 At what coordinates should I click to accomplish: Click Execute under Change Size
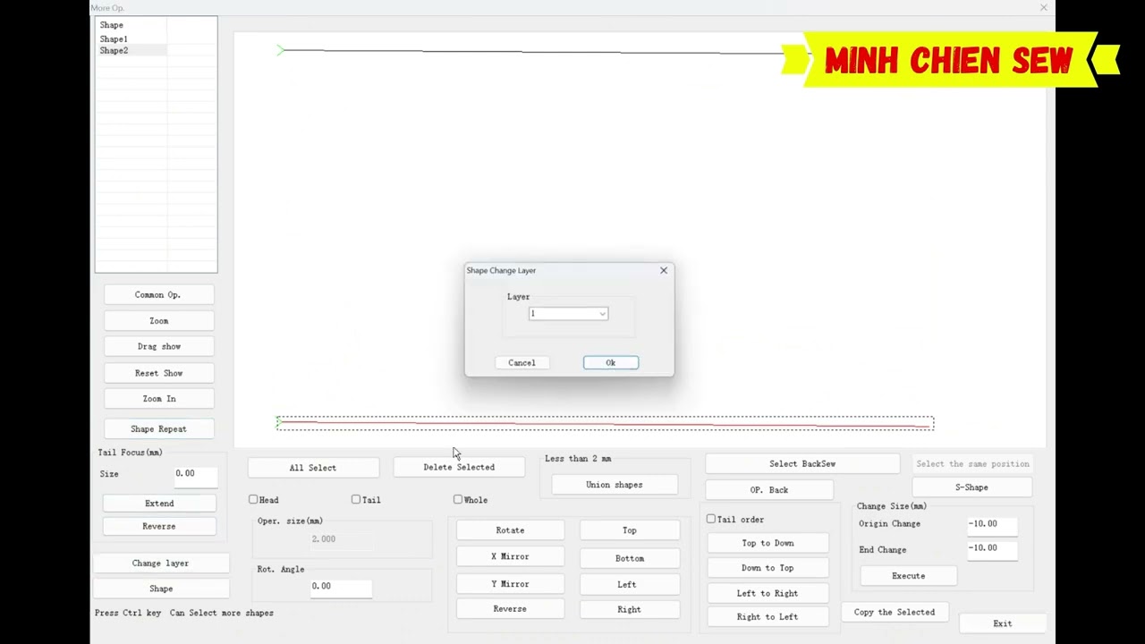[x=908, y=576]
